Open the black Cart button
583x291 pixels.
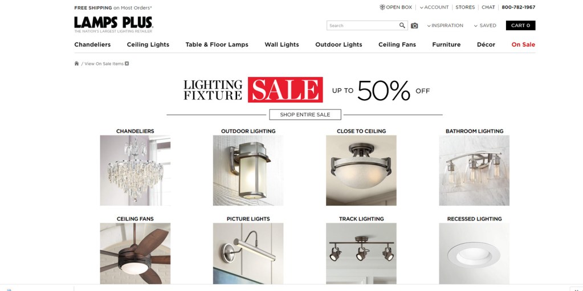pos(520,25)
